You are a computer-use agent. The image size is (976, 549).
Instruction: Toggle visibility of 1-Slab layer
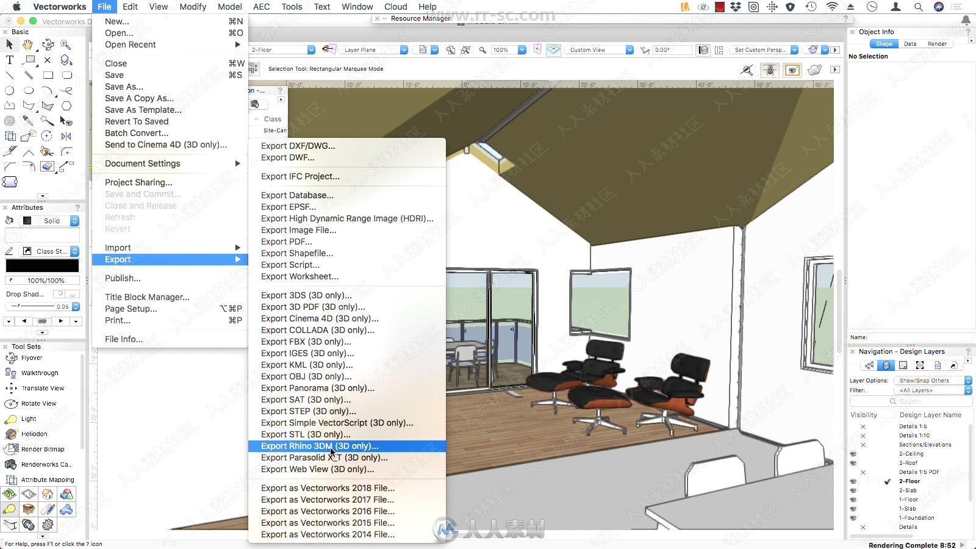point(853,509)
